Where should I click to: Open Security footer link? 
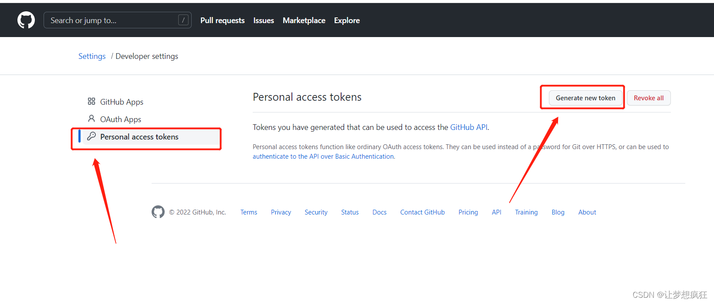pos(316,212)
